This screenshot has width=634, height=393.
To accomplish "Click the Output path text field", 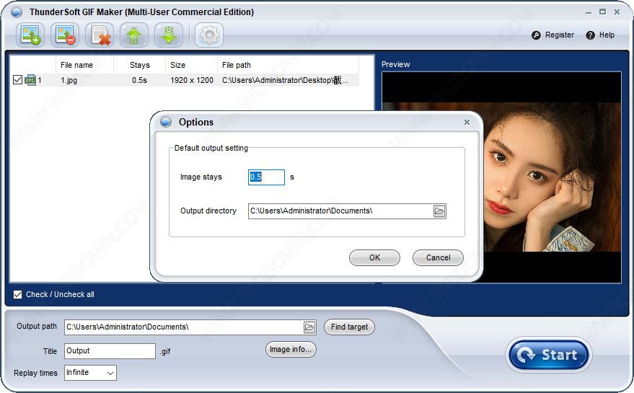I will 184,327.
